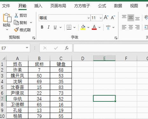
Task: Align text left
Action: pyautogui.click(x=124, y=27)
